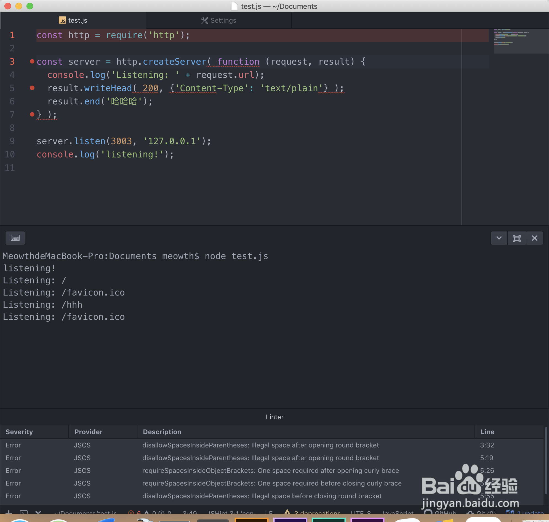Sort Linter table by Description column
This screenshot has height=522, width=549.
click(162, 432)
